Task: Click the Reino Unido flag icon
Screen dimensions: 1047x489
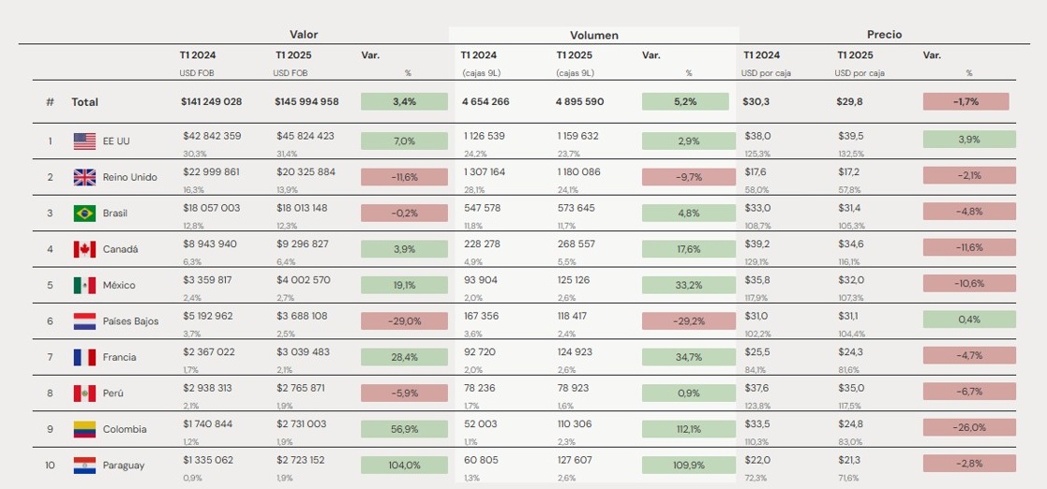Action: [84, 177]
